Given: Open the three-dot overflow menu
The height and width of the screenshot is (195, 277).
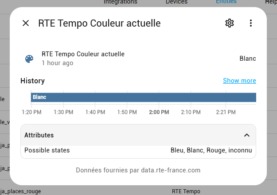Looking at the screenshot, I should (251, 23).
